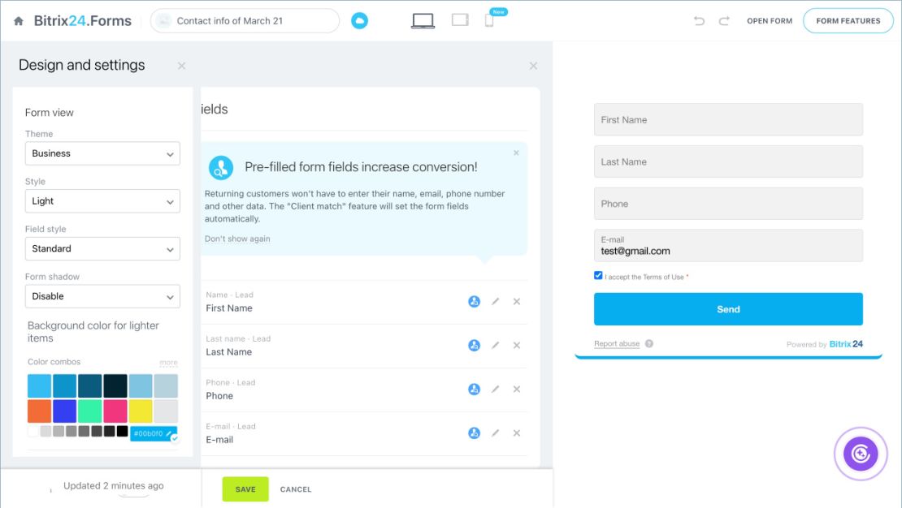
Task: Toggle the Terms of Use checkbox
Action: tap(598, 276)
